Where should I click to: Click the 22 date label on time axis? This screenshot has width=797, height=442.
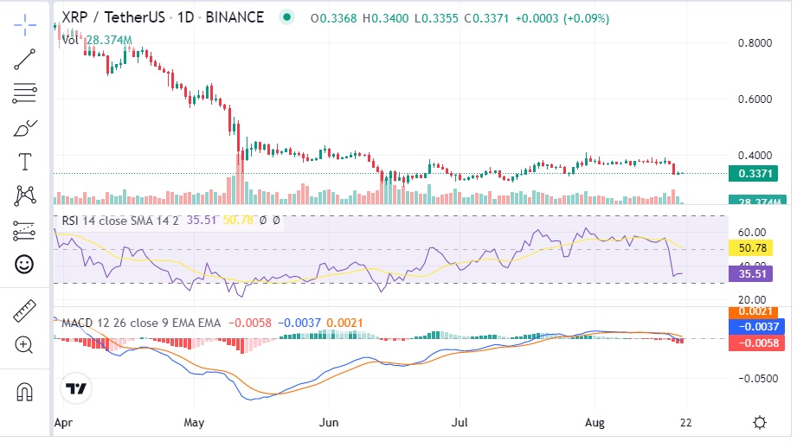[685, 423]
